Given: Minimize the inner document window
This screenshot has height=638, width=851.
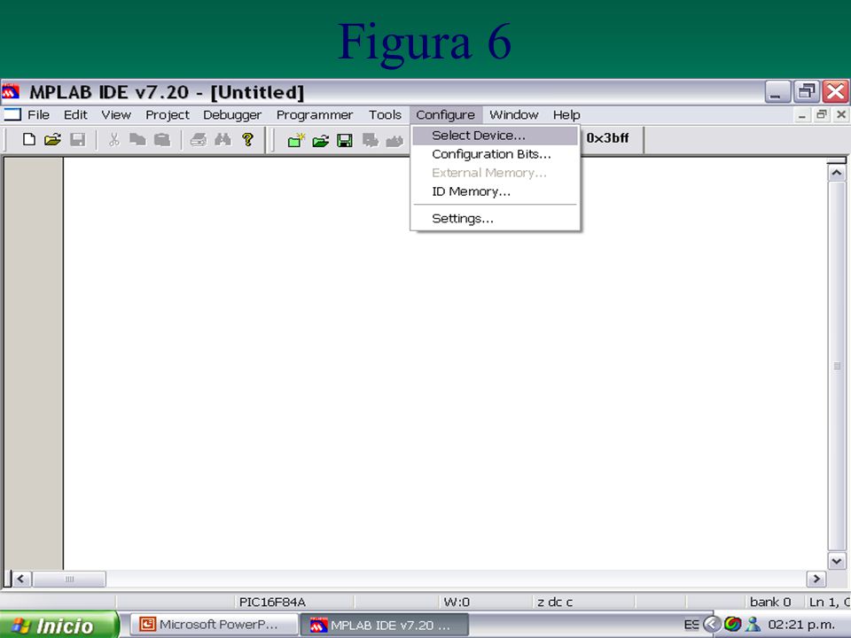Looking at the screenshot, I should pyautogui.click(x=801, y=115).
